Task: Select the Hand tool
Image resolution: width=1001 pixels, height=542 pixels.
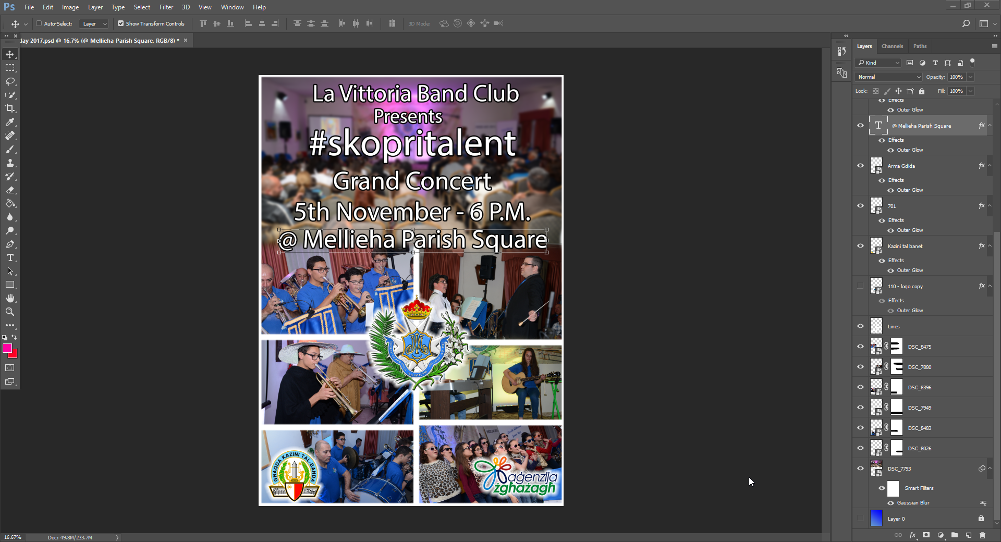Action: (10, 298)
